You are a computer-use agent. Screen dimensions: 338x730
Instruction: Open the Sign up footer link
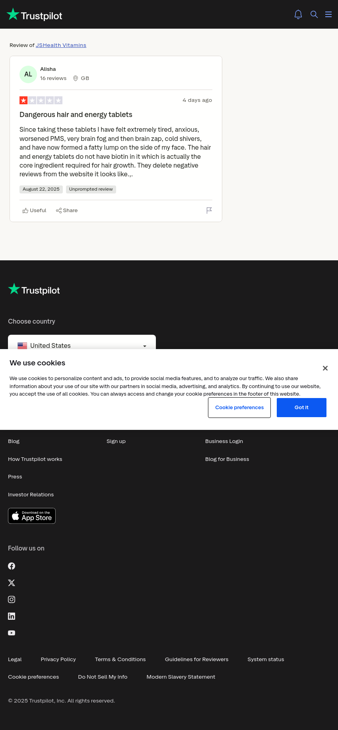click(116, 441)
